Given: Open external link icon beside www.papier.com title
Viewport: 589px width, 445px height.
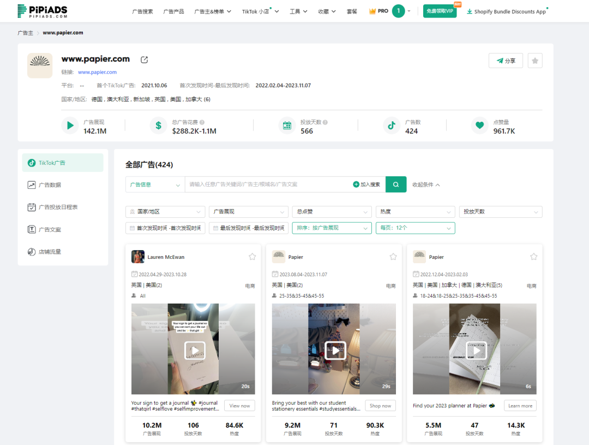Looking at the screenshot, I should pyautogui.click(x=144, y=60).
